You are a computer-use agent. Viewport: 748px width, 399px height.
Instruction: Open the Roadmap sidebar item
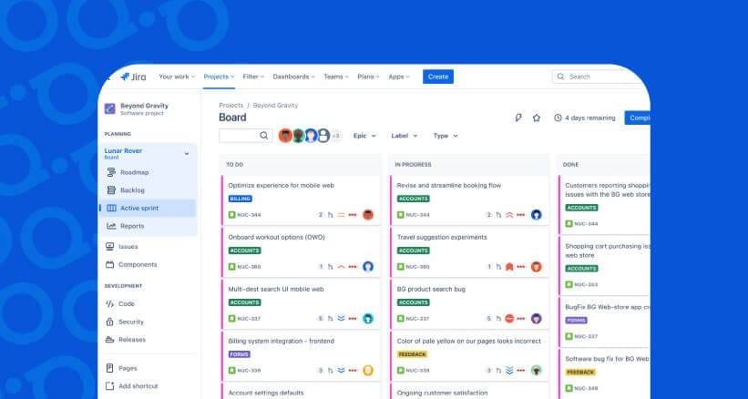coord(134,171)
